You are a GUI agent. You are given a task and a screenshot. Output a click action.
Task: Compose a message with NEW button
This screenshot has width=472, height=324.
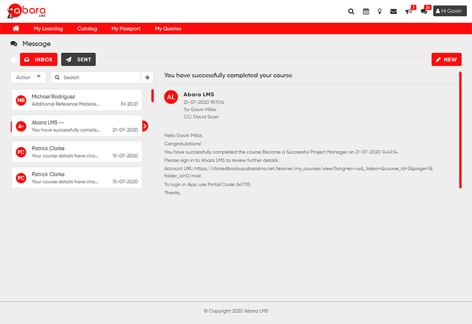coord(446,59)
